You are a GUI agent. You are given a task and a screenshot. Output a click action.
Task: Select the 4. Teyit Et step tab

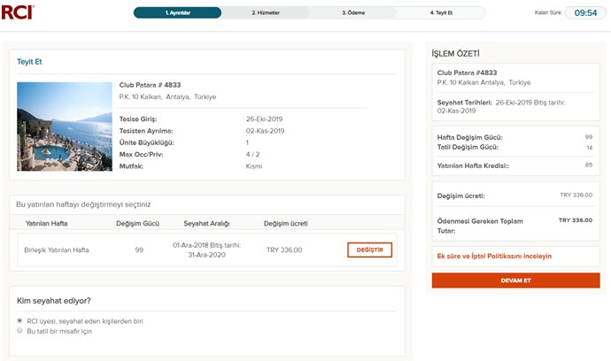[441, 12]
